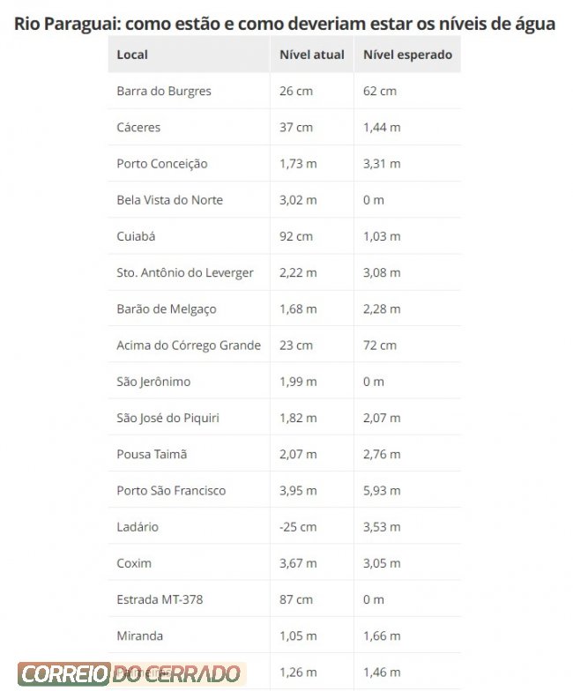Select the Barão de Melgaço row
573x691 pixels.
click(285, 308)
